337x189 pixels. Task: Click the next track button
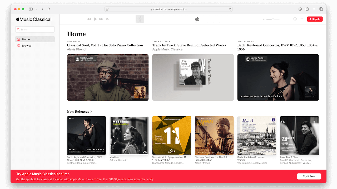101,19
